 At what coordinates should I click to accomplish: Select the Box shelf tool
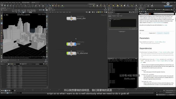click(2, 5)
